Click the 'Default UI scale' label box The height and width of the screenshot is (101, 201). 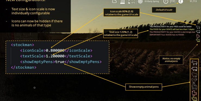[164, 10]
